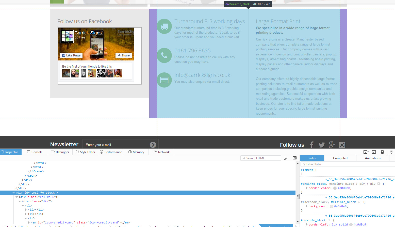This screenshot has height=227, width=395.
Task: Click the 'element {' inline rule
Action: [309, 170]
